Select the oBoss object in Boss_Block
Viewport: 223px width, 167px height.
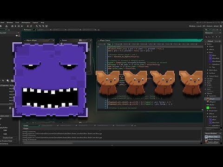(213, 120)
